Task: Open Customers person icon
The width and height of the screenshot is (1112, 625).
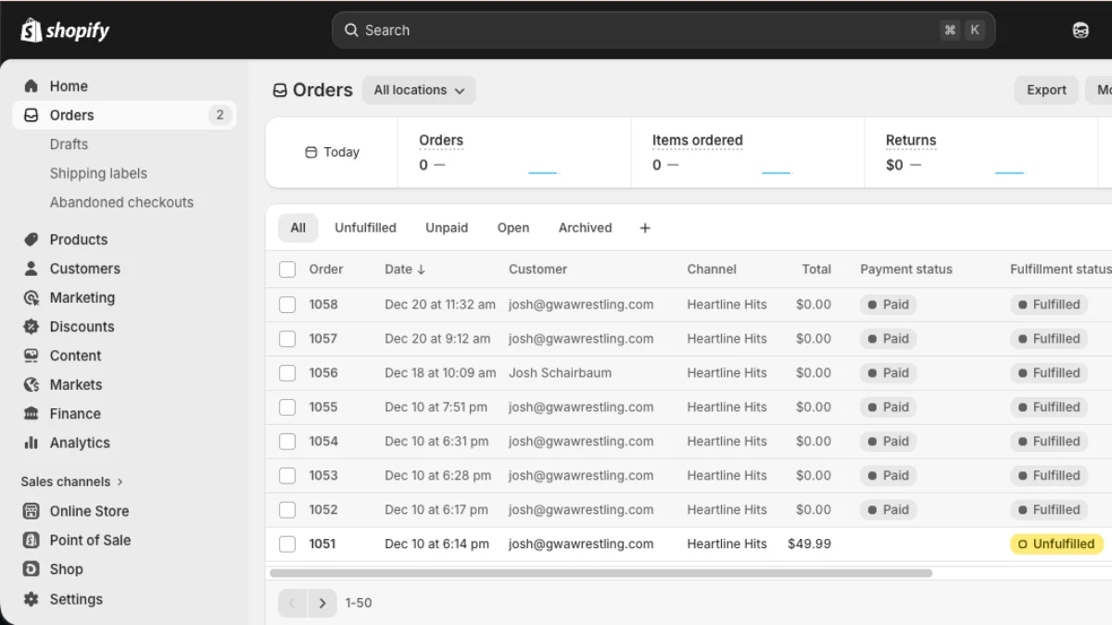Action: [x=32, y=269]
